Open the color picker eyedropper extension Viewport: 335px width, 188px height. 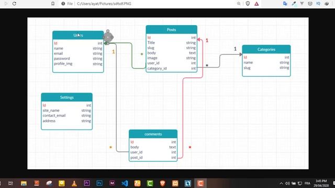294,4
